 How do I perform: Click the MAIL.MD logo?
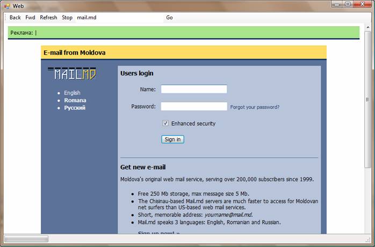pos(72,73)
